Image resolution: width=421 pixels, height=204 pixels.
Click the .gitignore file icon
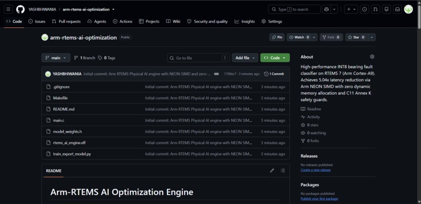(x=49, y=87)
